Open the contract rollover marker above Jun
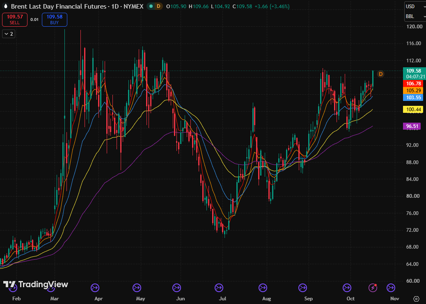The image size is (426, 304). click(176, 288)
